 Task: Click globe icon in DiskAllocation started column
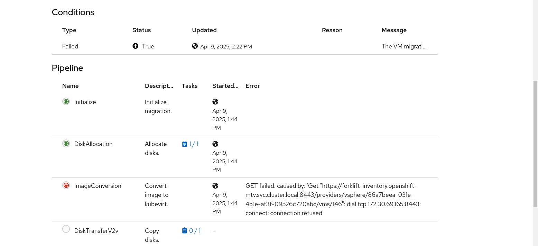215,144
